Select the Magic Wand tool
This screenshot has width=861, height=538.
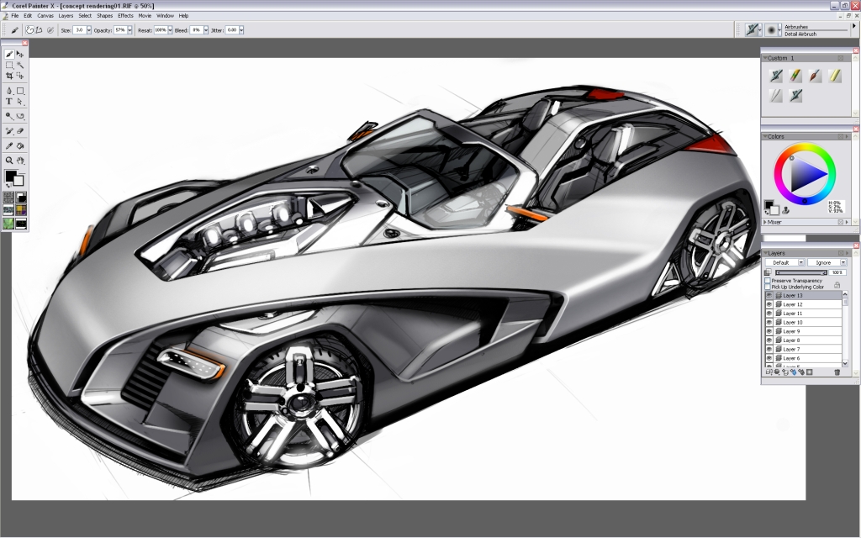coord(19,66)
